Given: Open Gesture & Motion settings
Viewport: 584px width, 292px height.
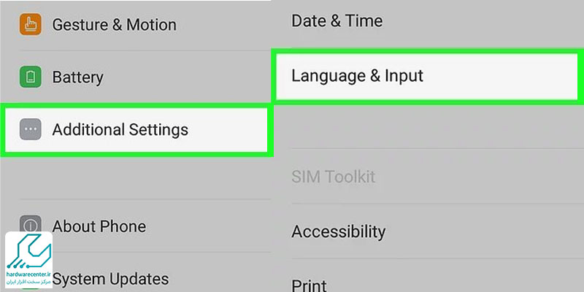Looking at the screenshot, I should [x=136, y=25].
